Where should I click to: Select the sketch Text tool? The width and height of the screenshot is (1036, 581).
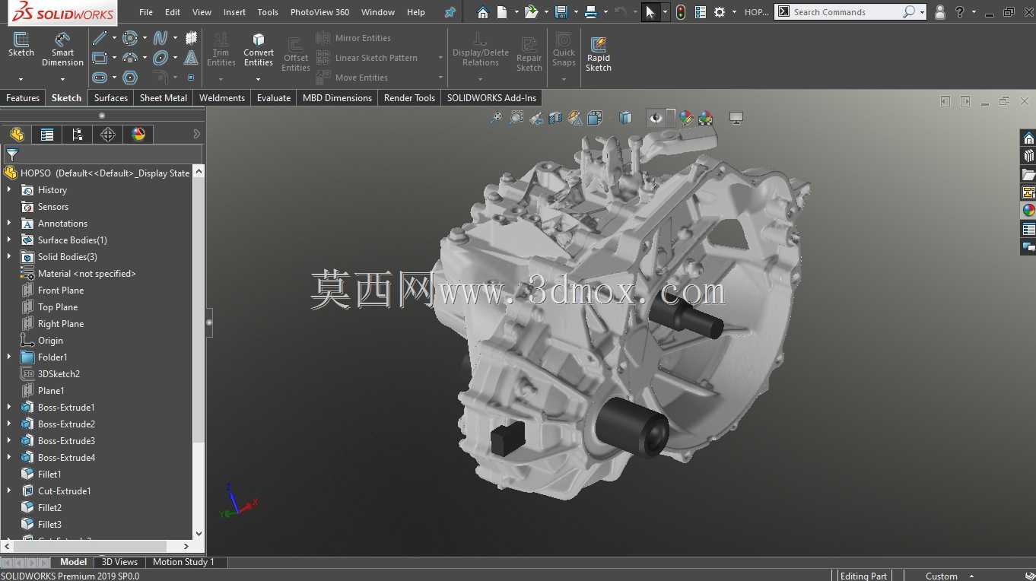coord(191,58)
